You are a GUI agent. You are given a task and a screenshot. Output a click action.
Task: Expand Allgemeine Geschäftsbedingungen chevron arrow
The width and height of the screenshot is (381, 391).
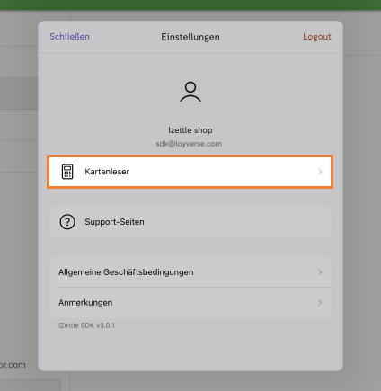tap(320, 272)
